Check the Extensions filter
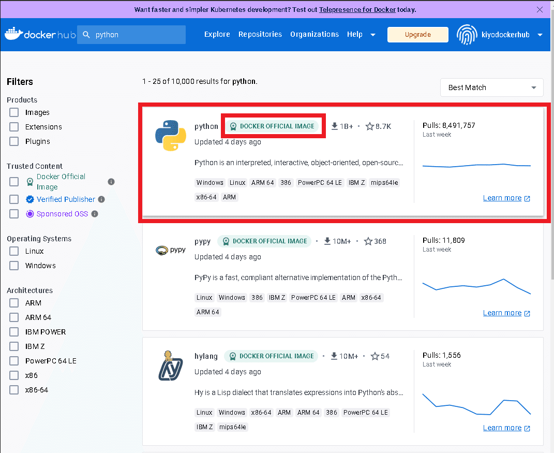Screen dimensions: 554x453 (14, 127)
